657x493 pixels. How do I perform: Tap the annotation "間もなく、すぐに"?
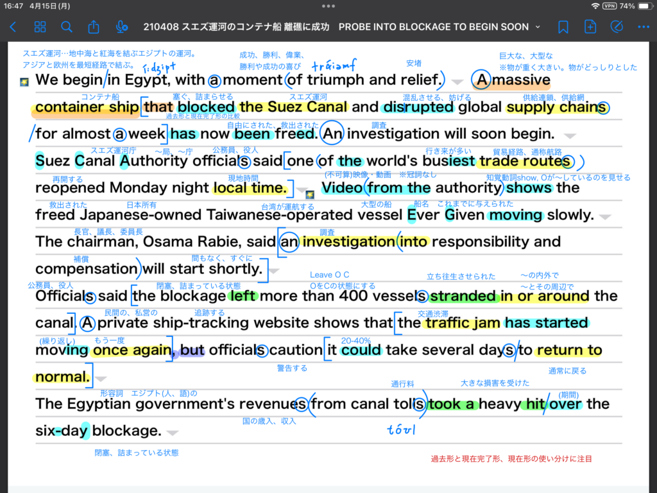[222, 258]
